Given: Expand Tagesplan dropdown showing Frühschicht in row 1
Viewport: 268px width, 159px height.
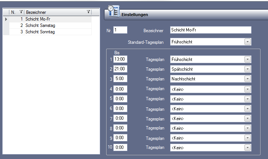Looking at the screenshot, I should [x=247, y=59].
